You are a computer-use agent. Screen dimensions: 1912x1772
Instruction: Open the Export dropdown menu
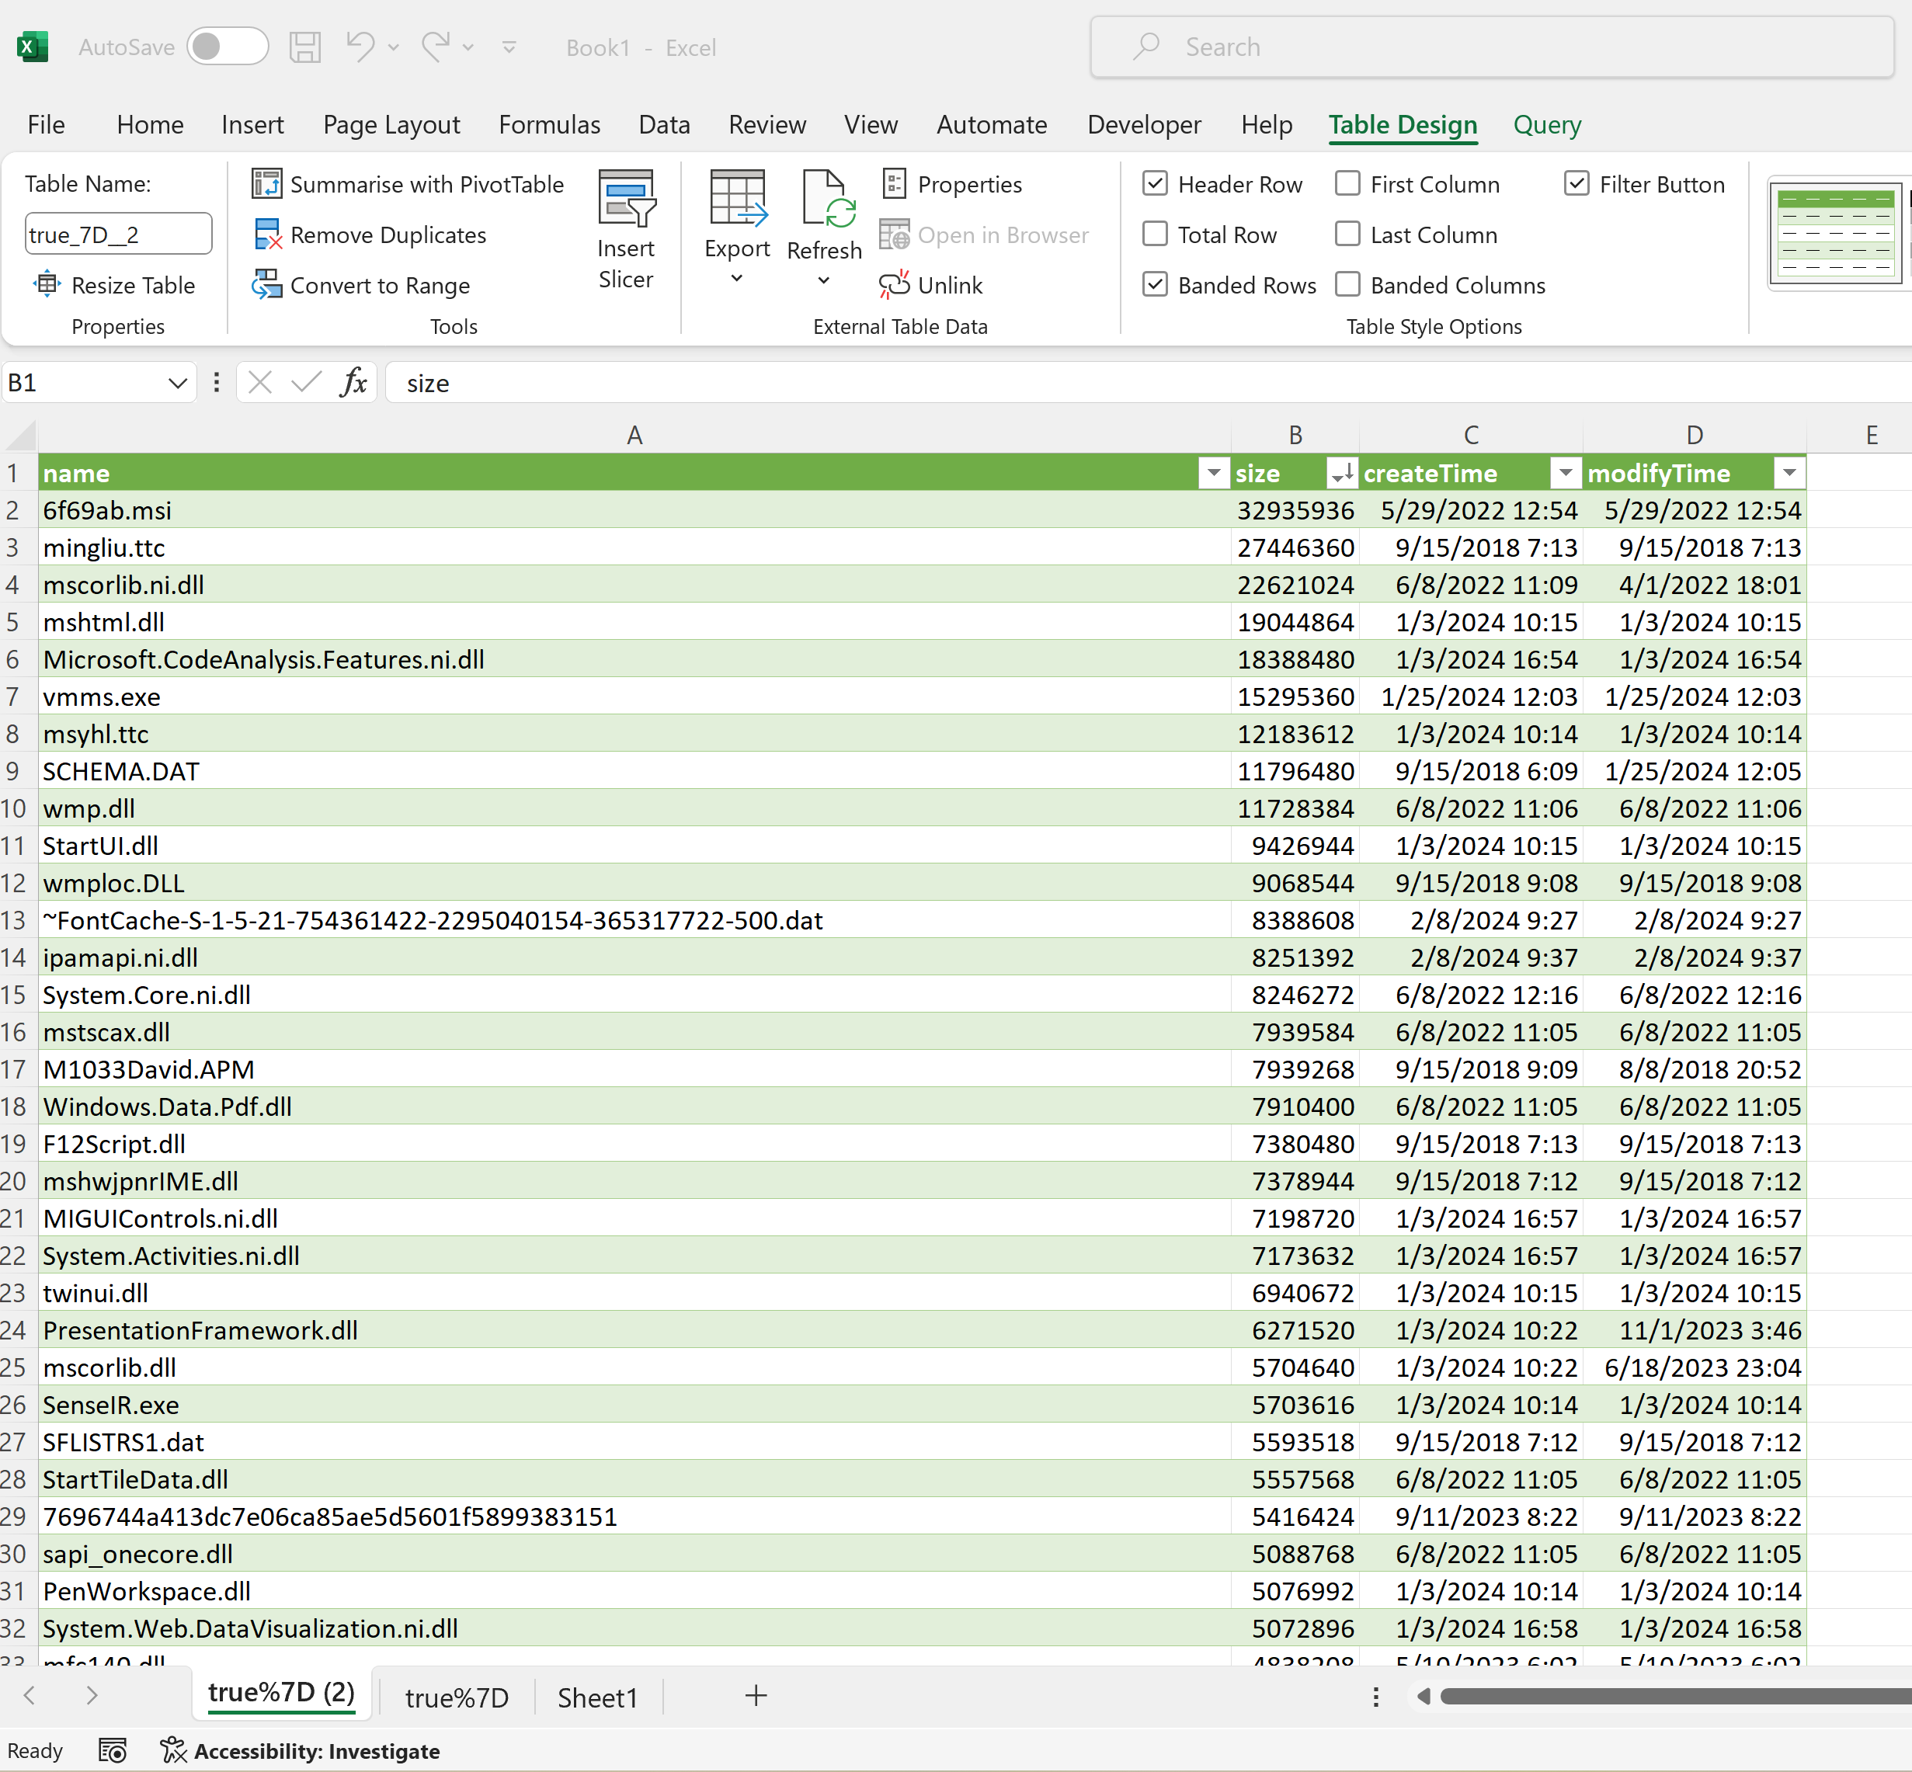point(736,278)
